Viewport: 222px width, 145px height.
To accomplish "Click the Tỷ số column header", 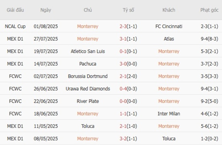I will tap(128, 10).
